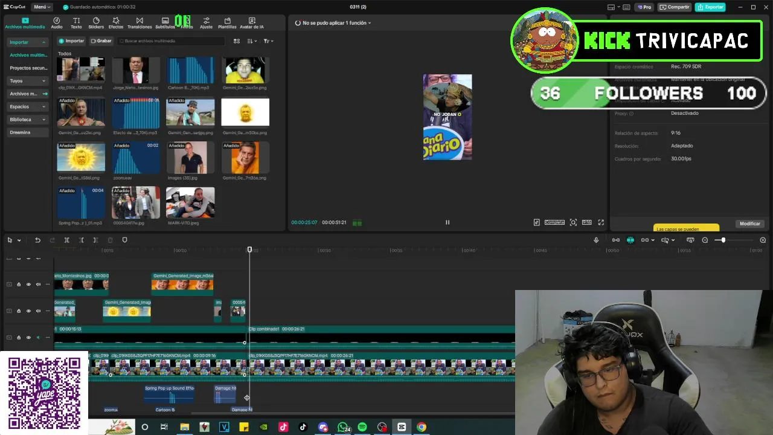This screenshot has width=773, height=435.
Task: Open WhatsApp from the taskbar
Action: tap(343, 427)
